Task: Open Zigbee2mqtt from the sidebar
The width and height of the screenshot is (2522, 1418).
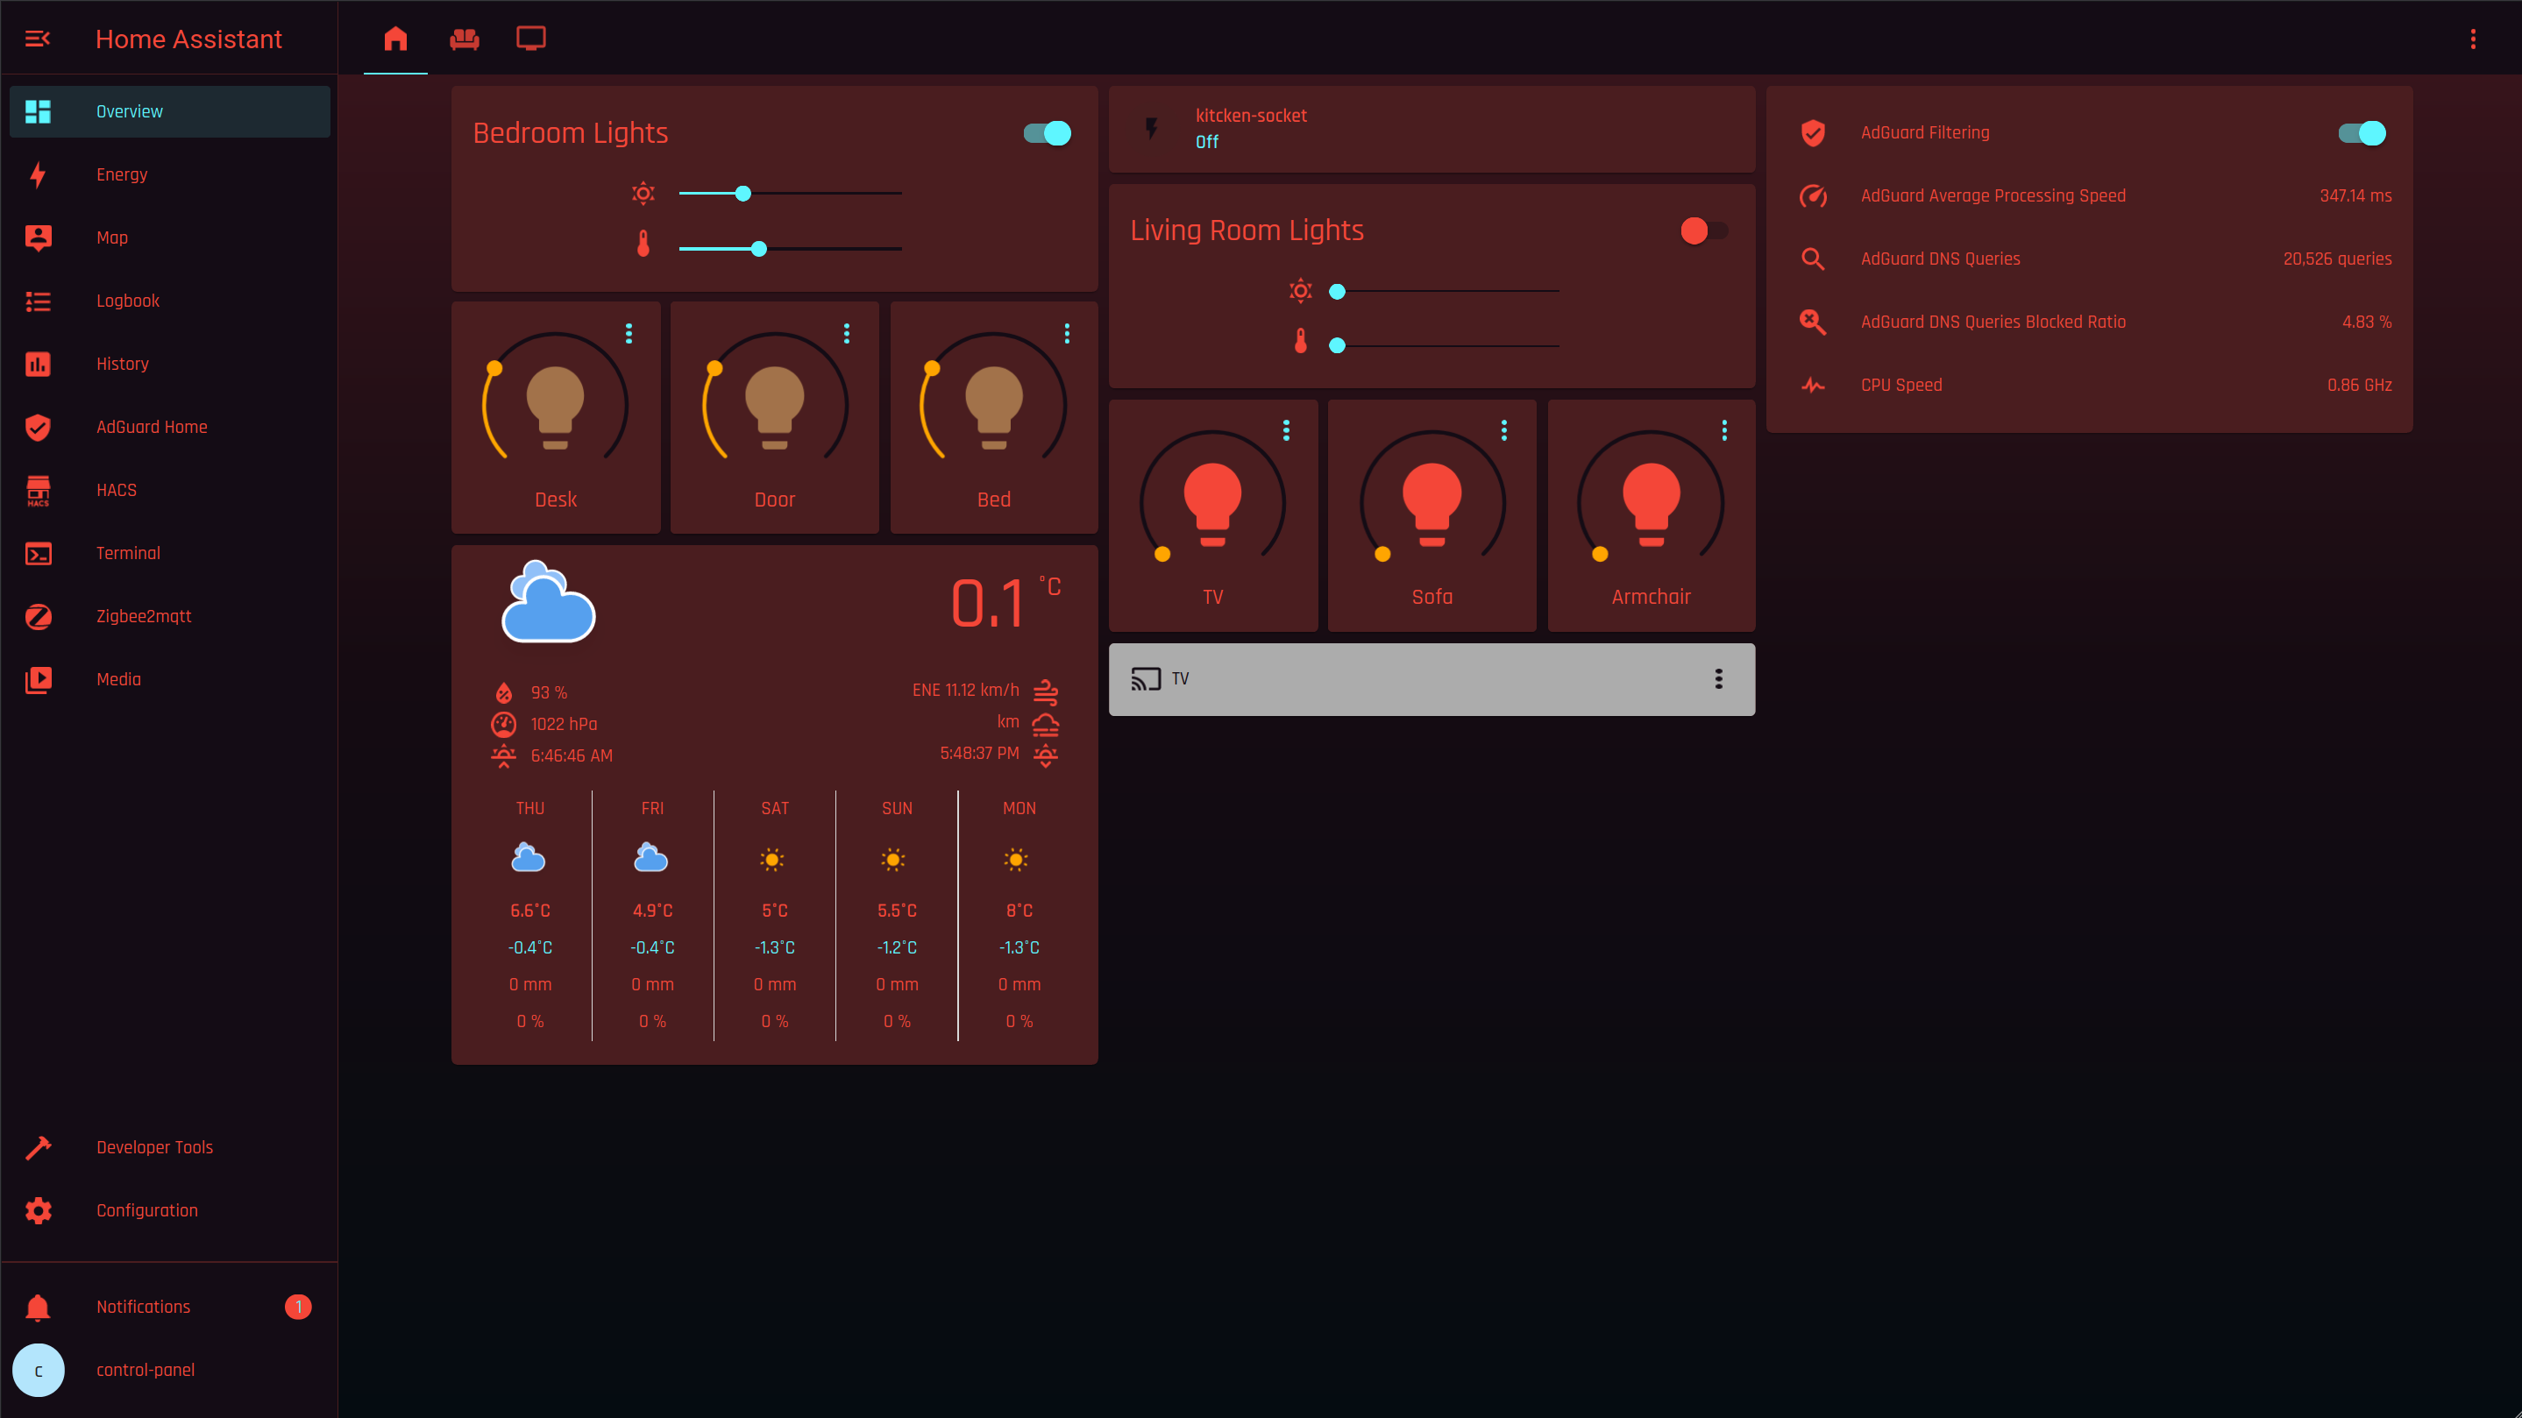Action: [144, 615]
